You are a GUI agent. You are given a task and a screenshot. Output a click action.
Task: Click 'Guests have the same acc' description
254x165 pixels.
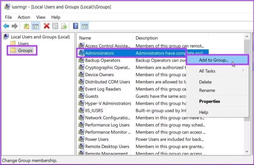click(x=161, y=96)
